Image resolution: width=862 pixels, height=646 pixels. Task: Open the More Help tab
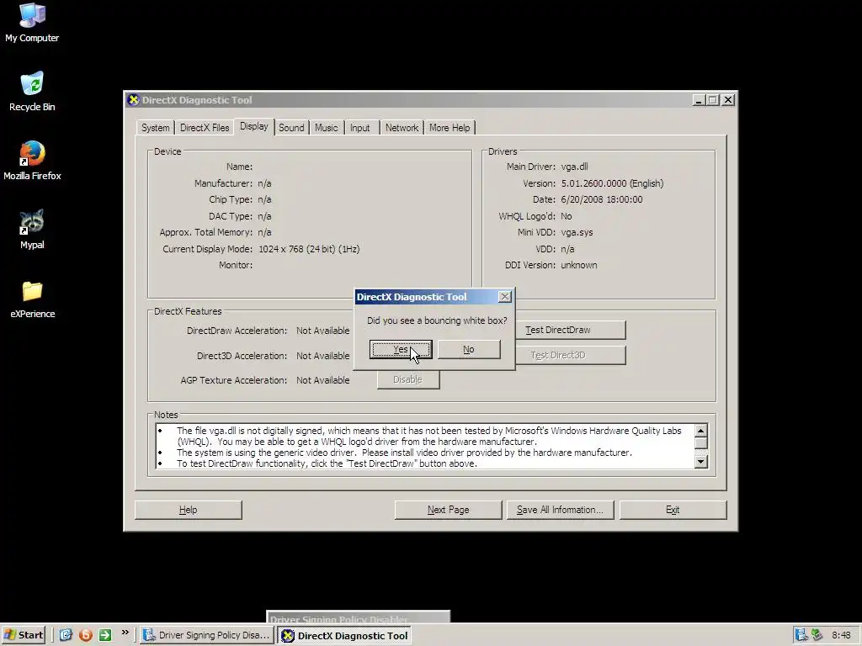[x=450, y=128]
